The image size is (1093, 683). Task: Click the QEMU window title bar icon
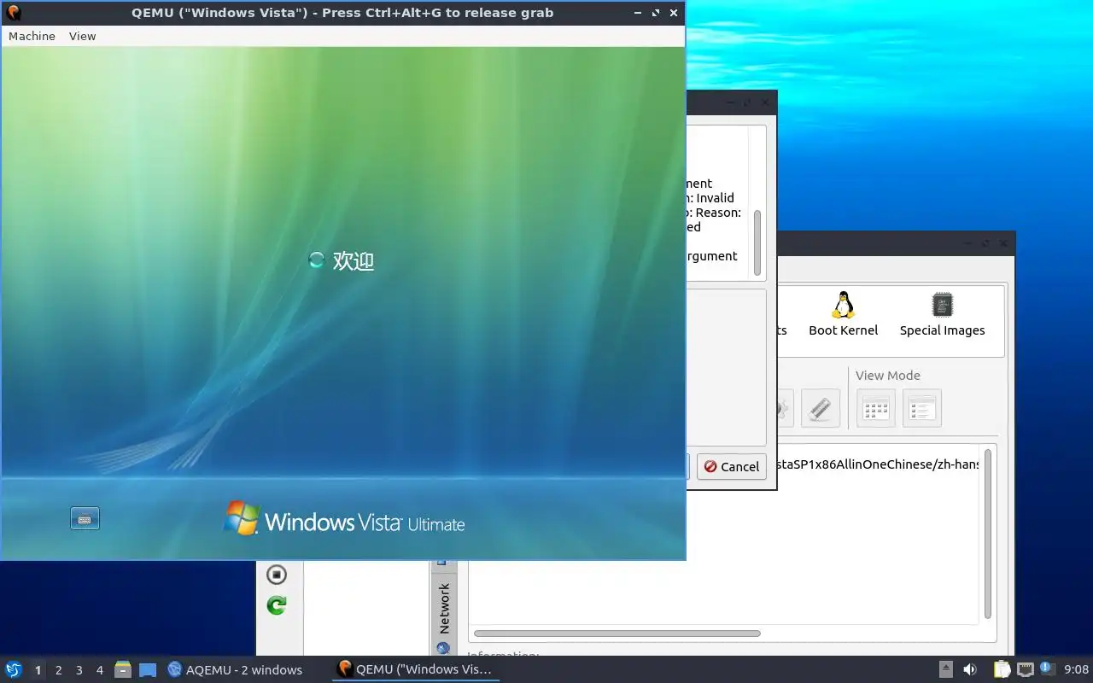point(14,13)
